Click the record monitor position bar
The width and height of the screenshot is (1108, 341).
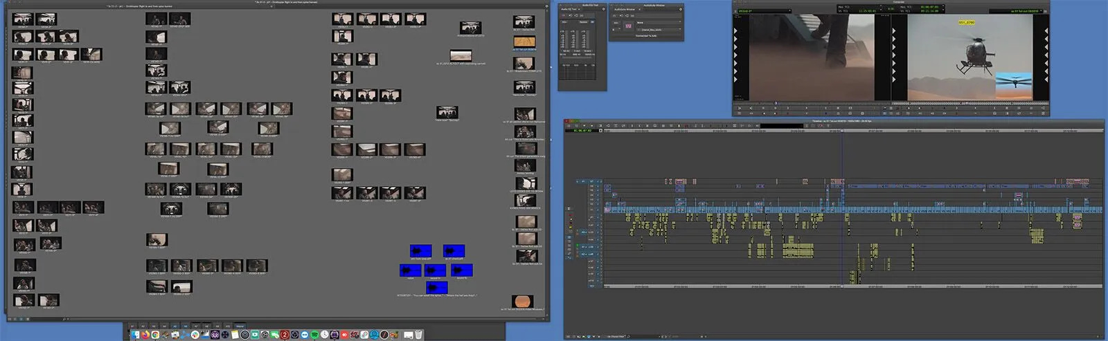971,103
